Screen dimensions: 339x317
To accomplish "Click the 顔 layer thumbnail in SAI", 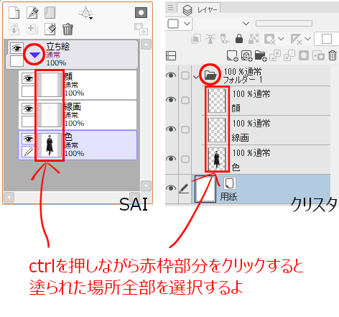I will pos(50,85).
